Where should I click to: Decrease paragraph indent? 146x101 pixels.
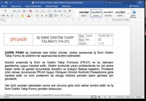click(55, 11)
